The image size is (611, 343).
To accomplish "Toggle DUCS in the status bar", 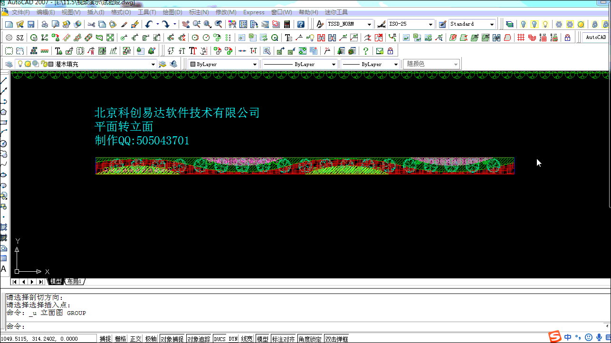I will coord(220,339).
